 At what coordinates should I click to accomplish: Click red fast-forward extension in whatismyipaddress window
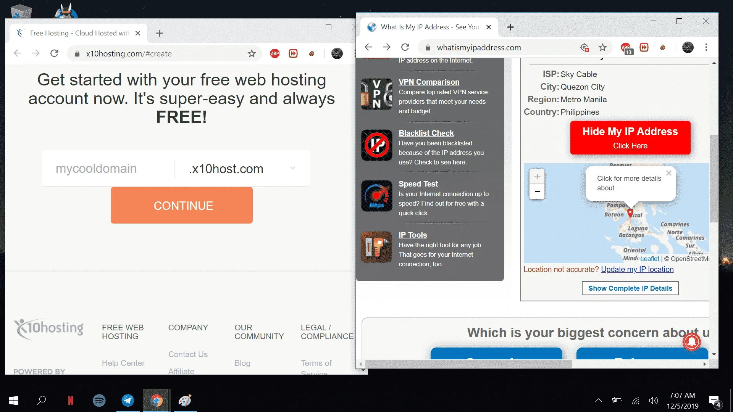pos(644,47)
